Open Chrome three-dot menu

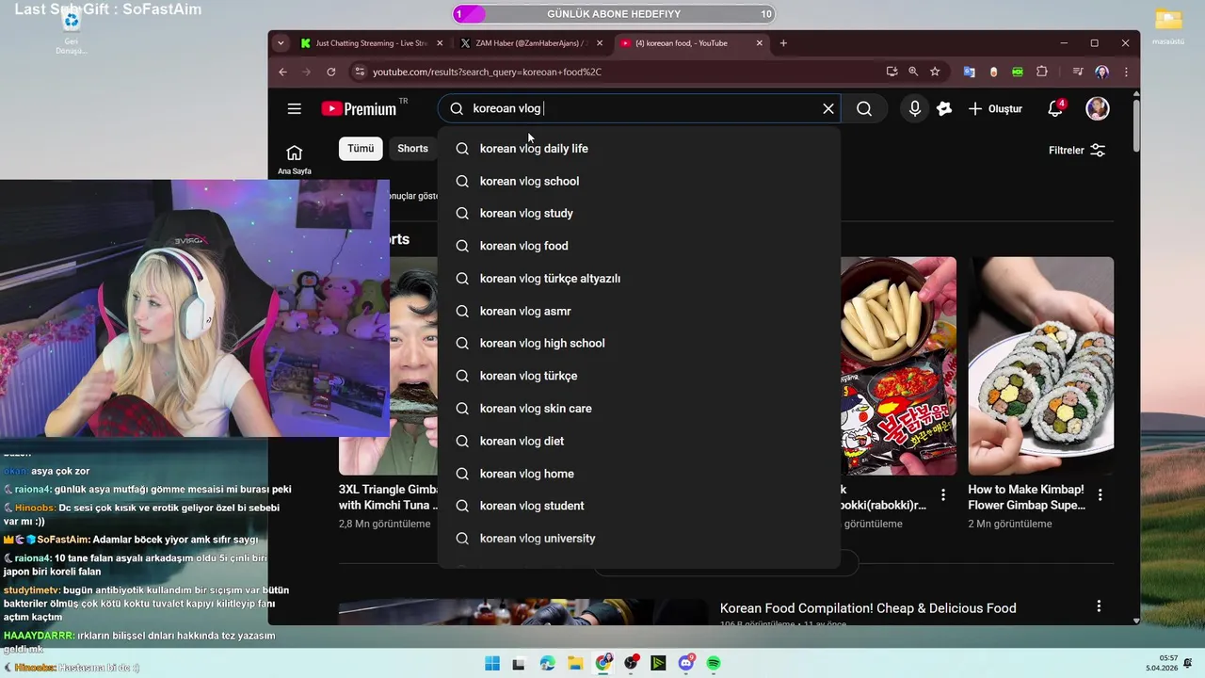click(x=1126, y=72)
